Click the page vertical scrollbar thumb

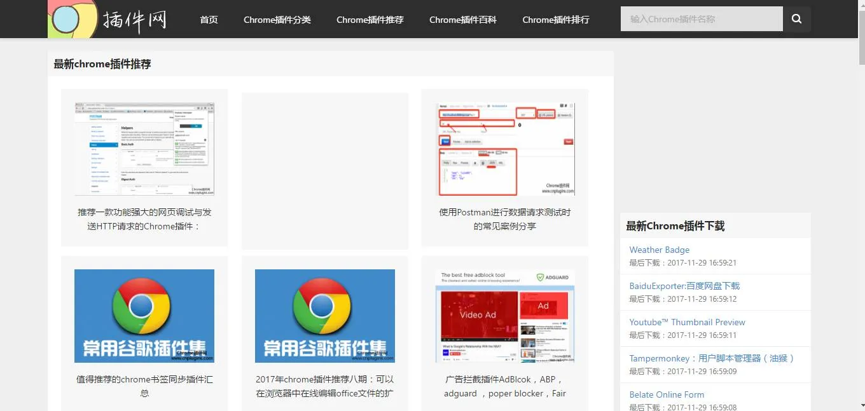coord(862,36)
